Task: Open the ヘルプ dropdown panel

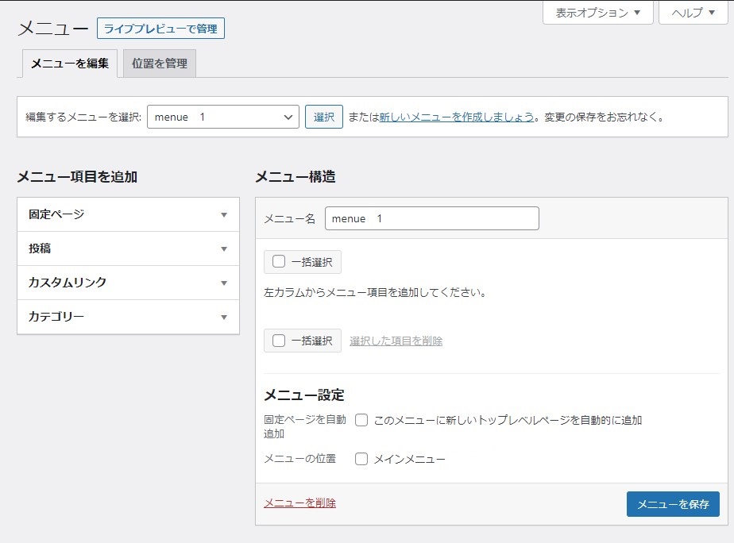Action: [693, 13]
